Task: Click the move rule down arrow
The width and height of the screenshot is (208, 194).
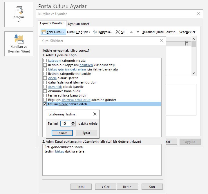Action: point(138,32)
